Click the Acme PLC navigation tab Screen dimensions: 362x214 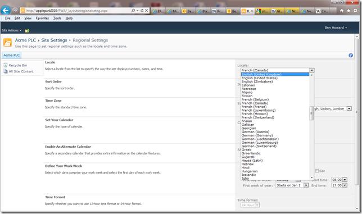[12, 55]
